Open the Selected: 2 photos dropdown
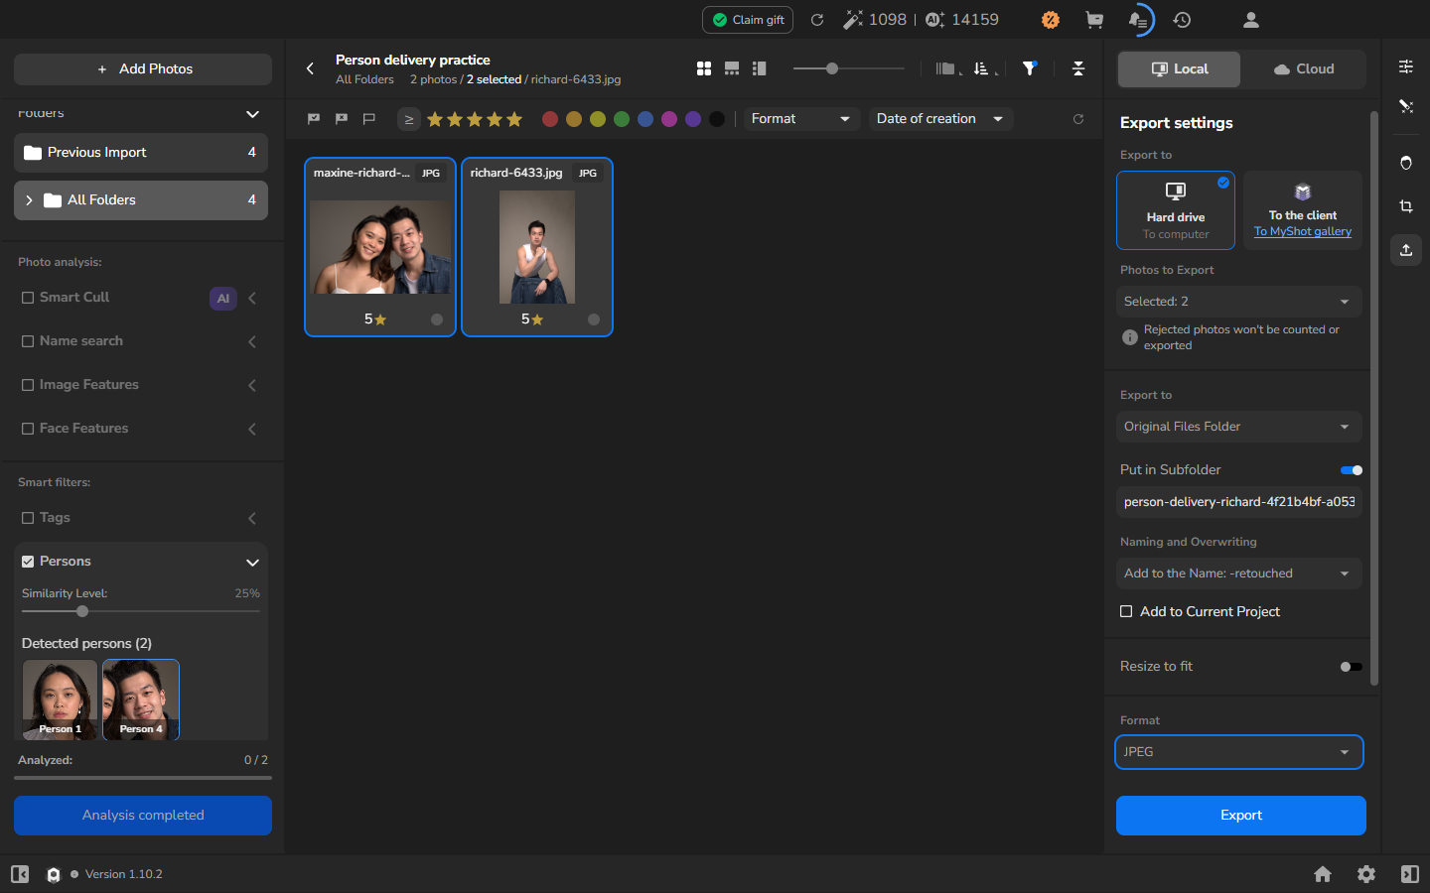The width and height of the screenshot is (1430, 893). 1239,302
